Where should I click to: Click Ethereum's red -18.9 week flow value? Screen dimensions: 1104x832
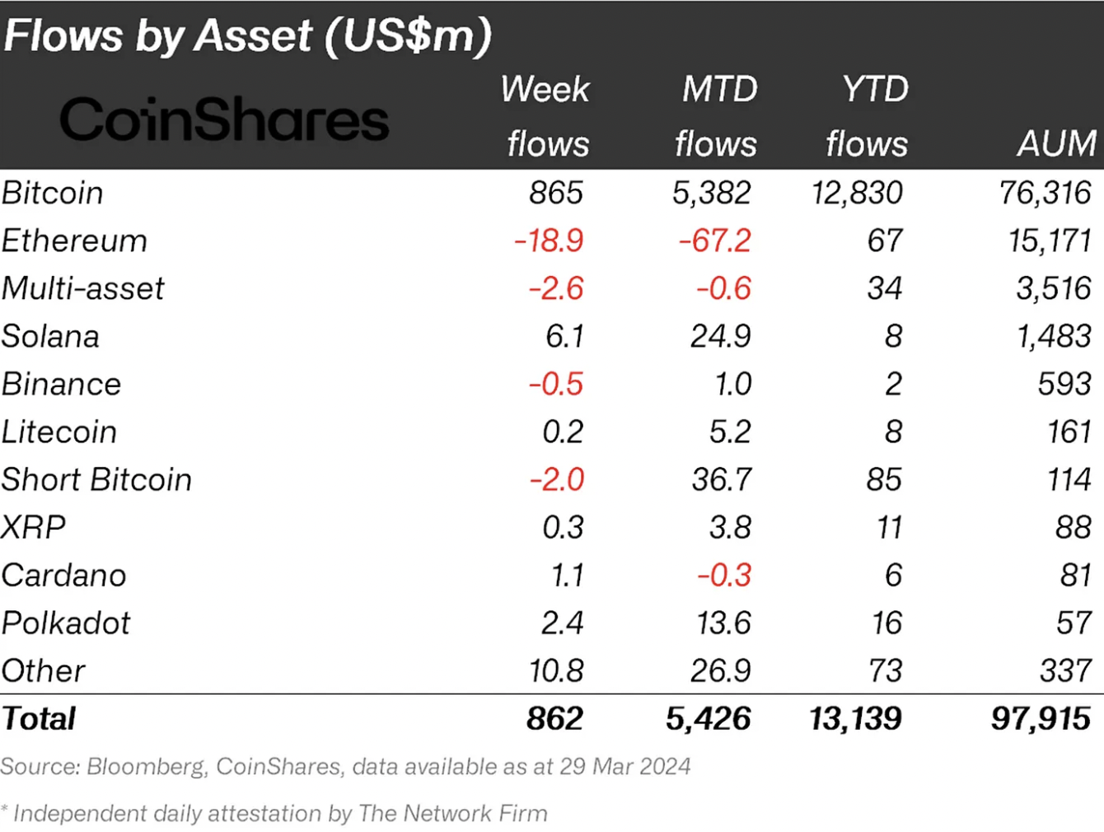point(549,241)
